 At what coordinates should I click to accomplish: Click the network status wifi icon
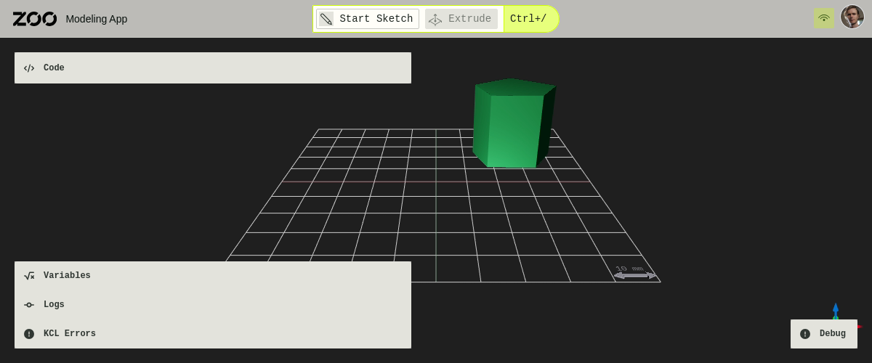tap(824, 18)
